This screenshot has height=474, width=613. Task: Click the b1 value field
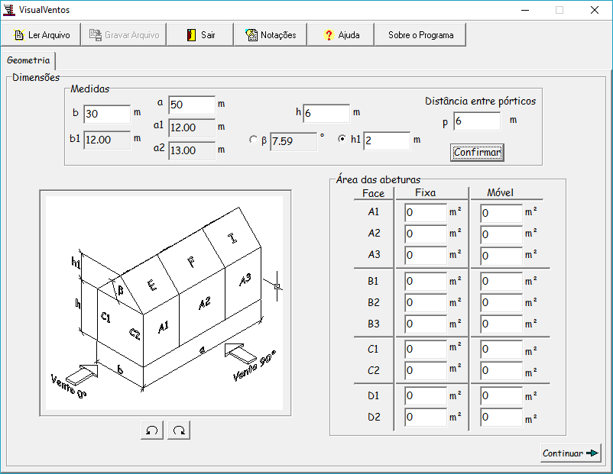[x=107, y=140]
